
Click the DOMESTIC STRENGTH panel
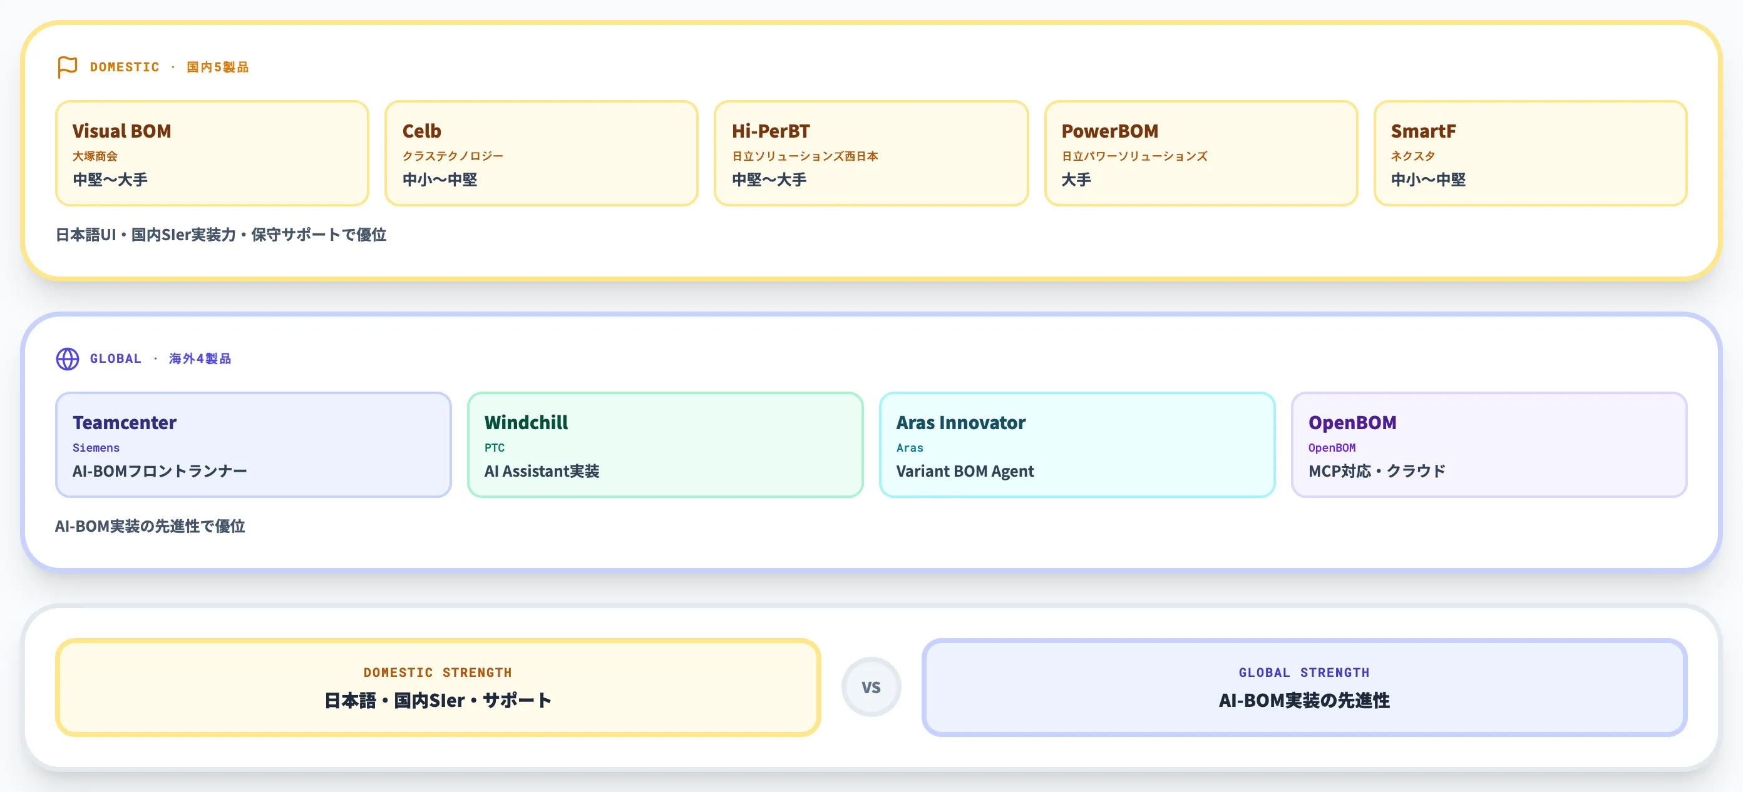coord(438,687)
